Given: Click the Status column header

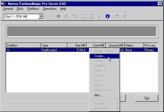Looking at the screenshot, I should tap(134, 45).
